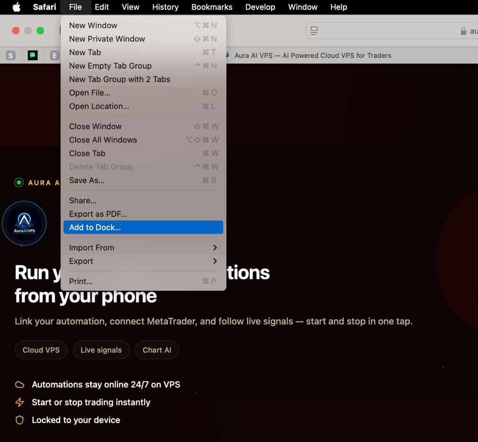
Task: Select New Tab menu item
Action: point(143,52)
